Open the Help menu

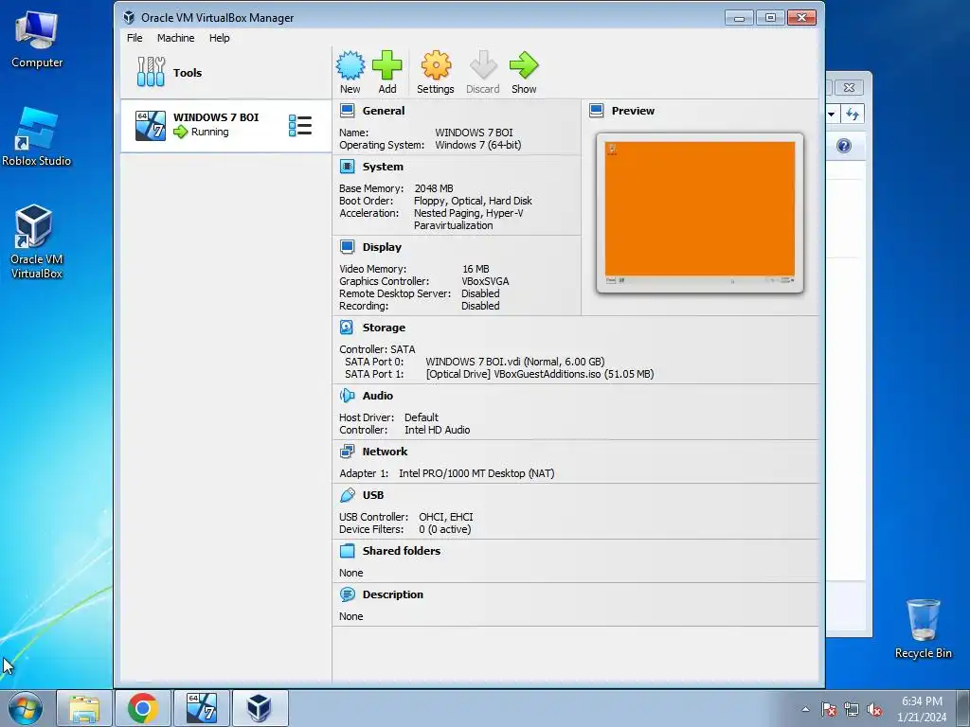coord(219,38)
